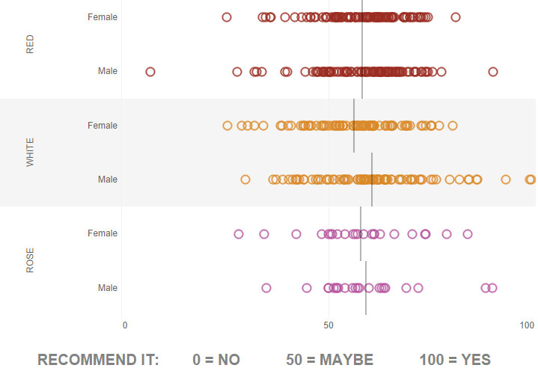The height and width of the screenshot is (383, 538).
Task: Click the RED wine category label
Action: tap(30, 44)
